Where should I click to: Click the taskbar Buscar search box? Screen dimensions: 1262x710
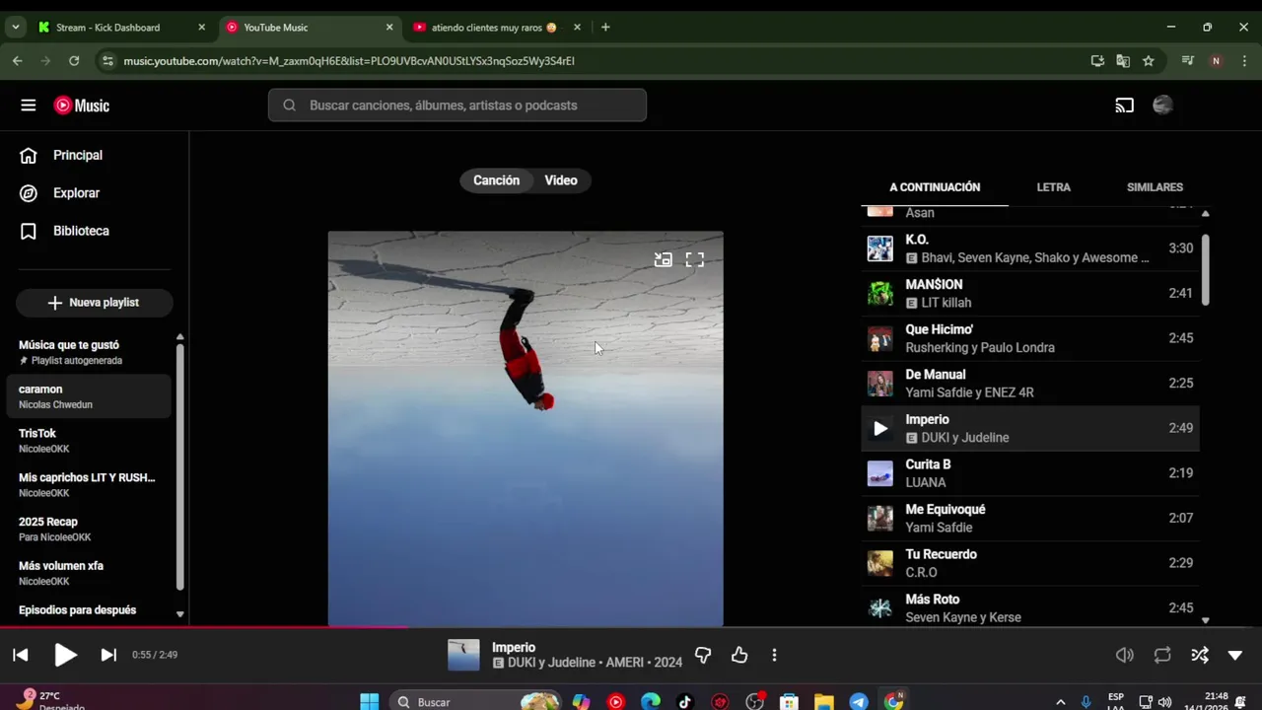pos(474,701)
